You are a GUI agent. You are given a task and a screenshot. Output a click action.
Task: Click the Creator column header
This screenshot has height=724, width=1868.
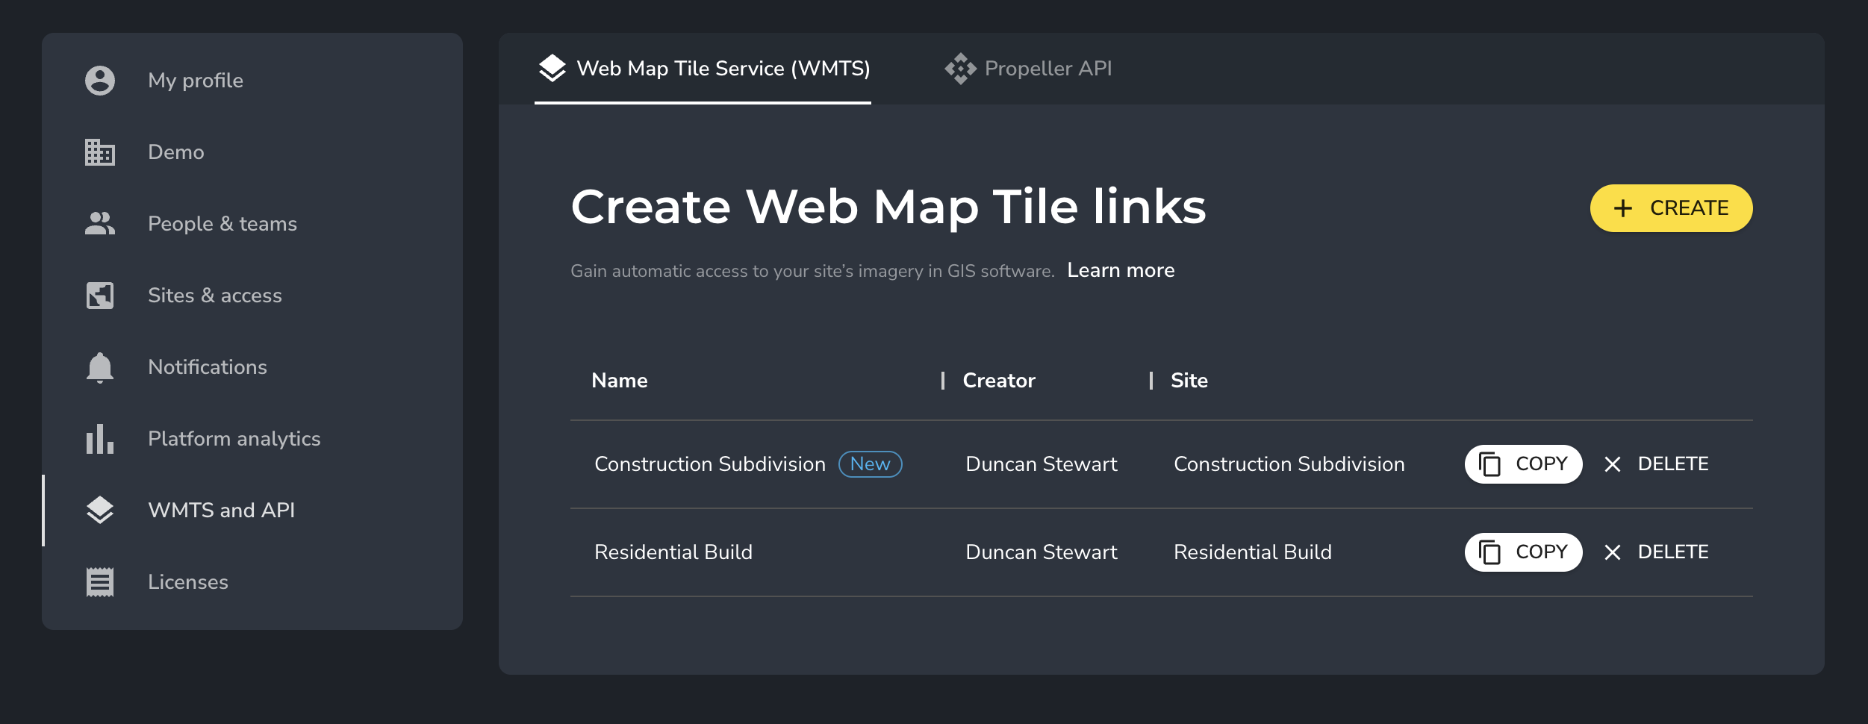coord(998,381)
